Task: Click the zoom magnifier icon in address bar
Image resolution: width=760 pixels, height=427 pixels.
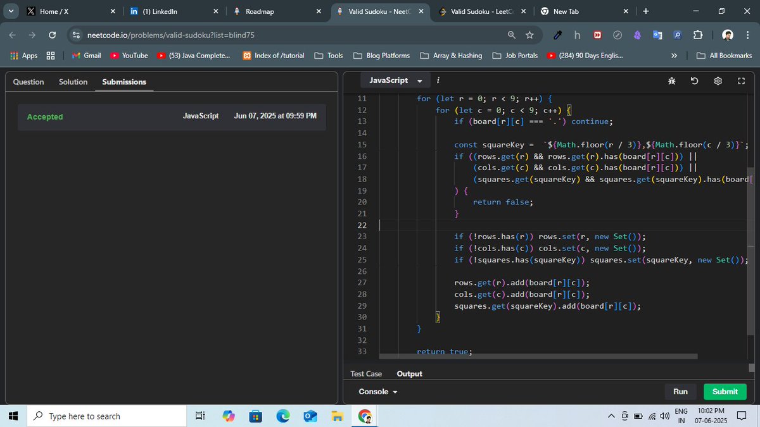Action: click(x=511, y=35)
